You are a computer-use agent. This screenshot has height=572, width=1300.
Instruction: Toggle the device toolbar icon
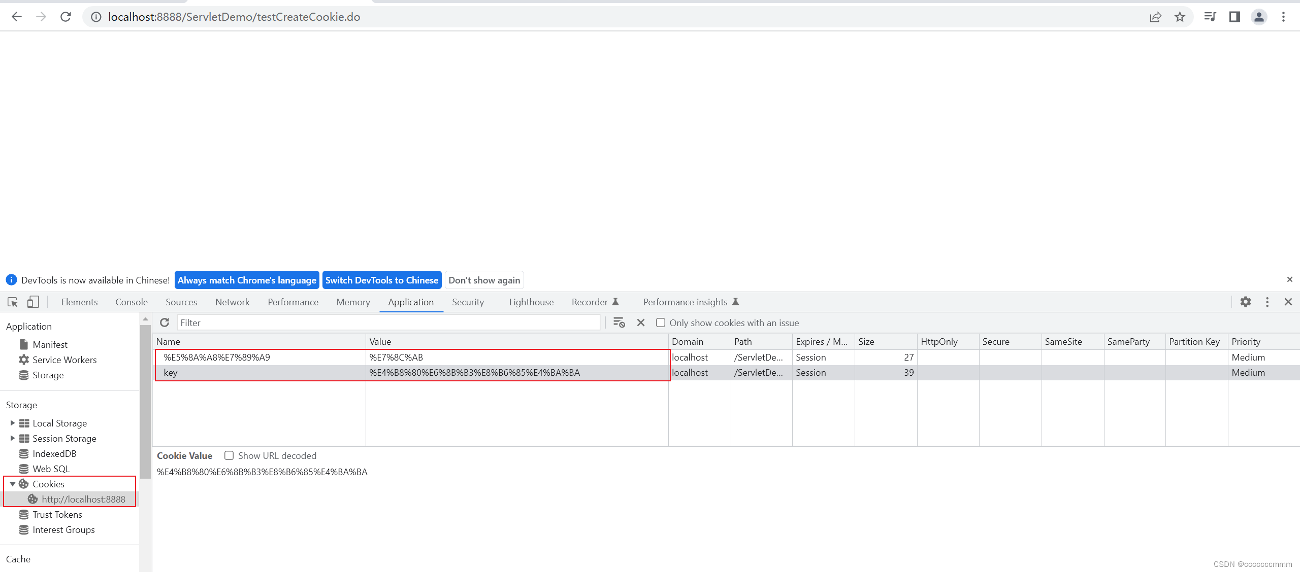(33, 302)
